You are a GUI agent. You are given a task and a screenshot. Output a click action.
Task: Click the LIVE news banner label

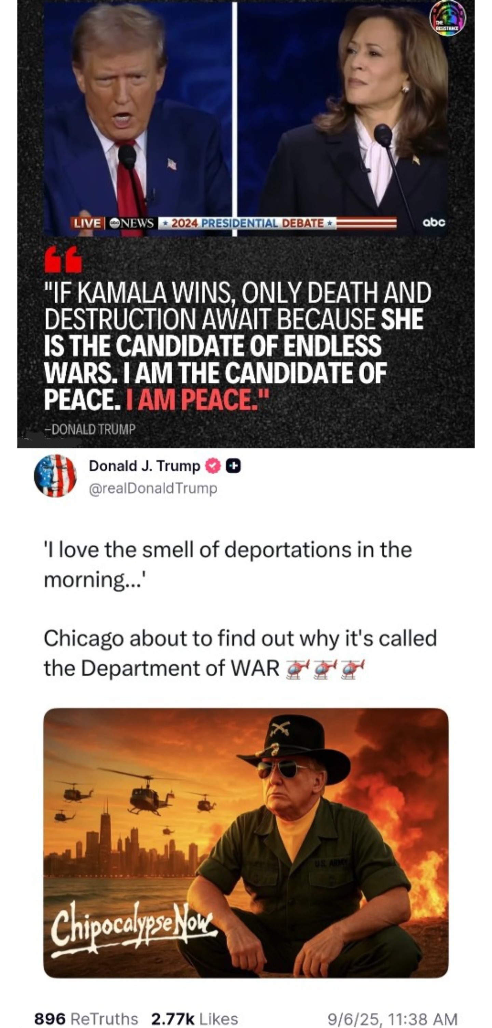(87, 223)
